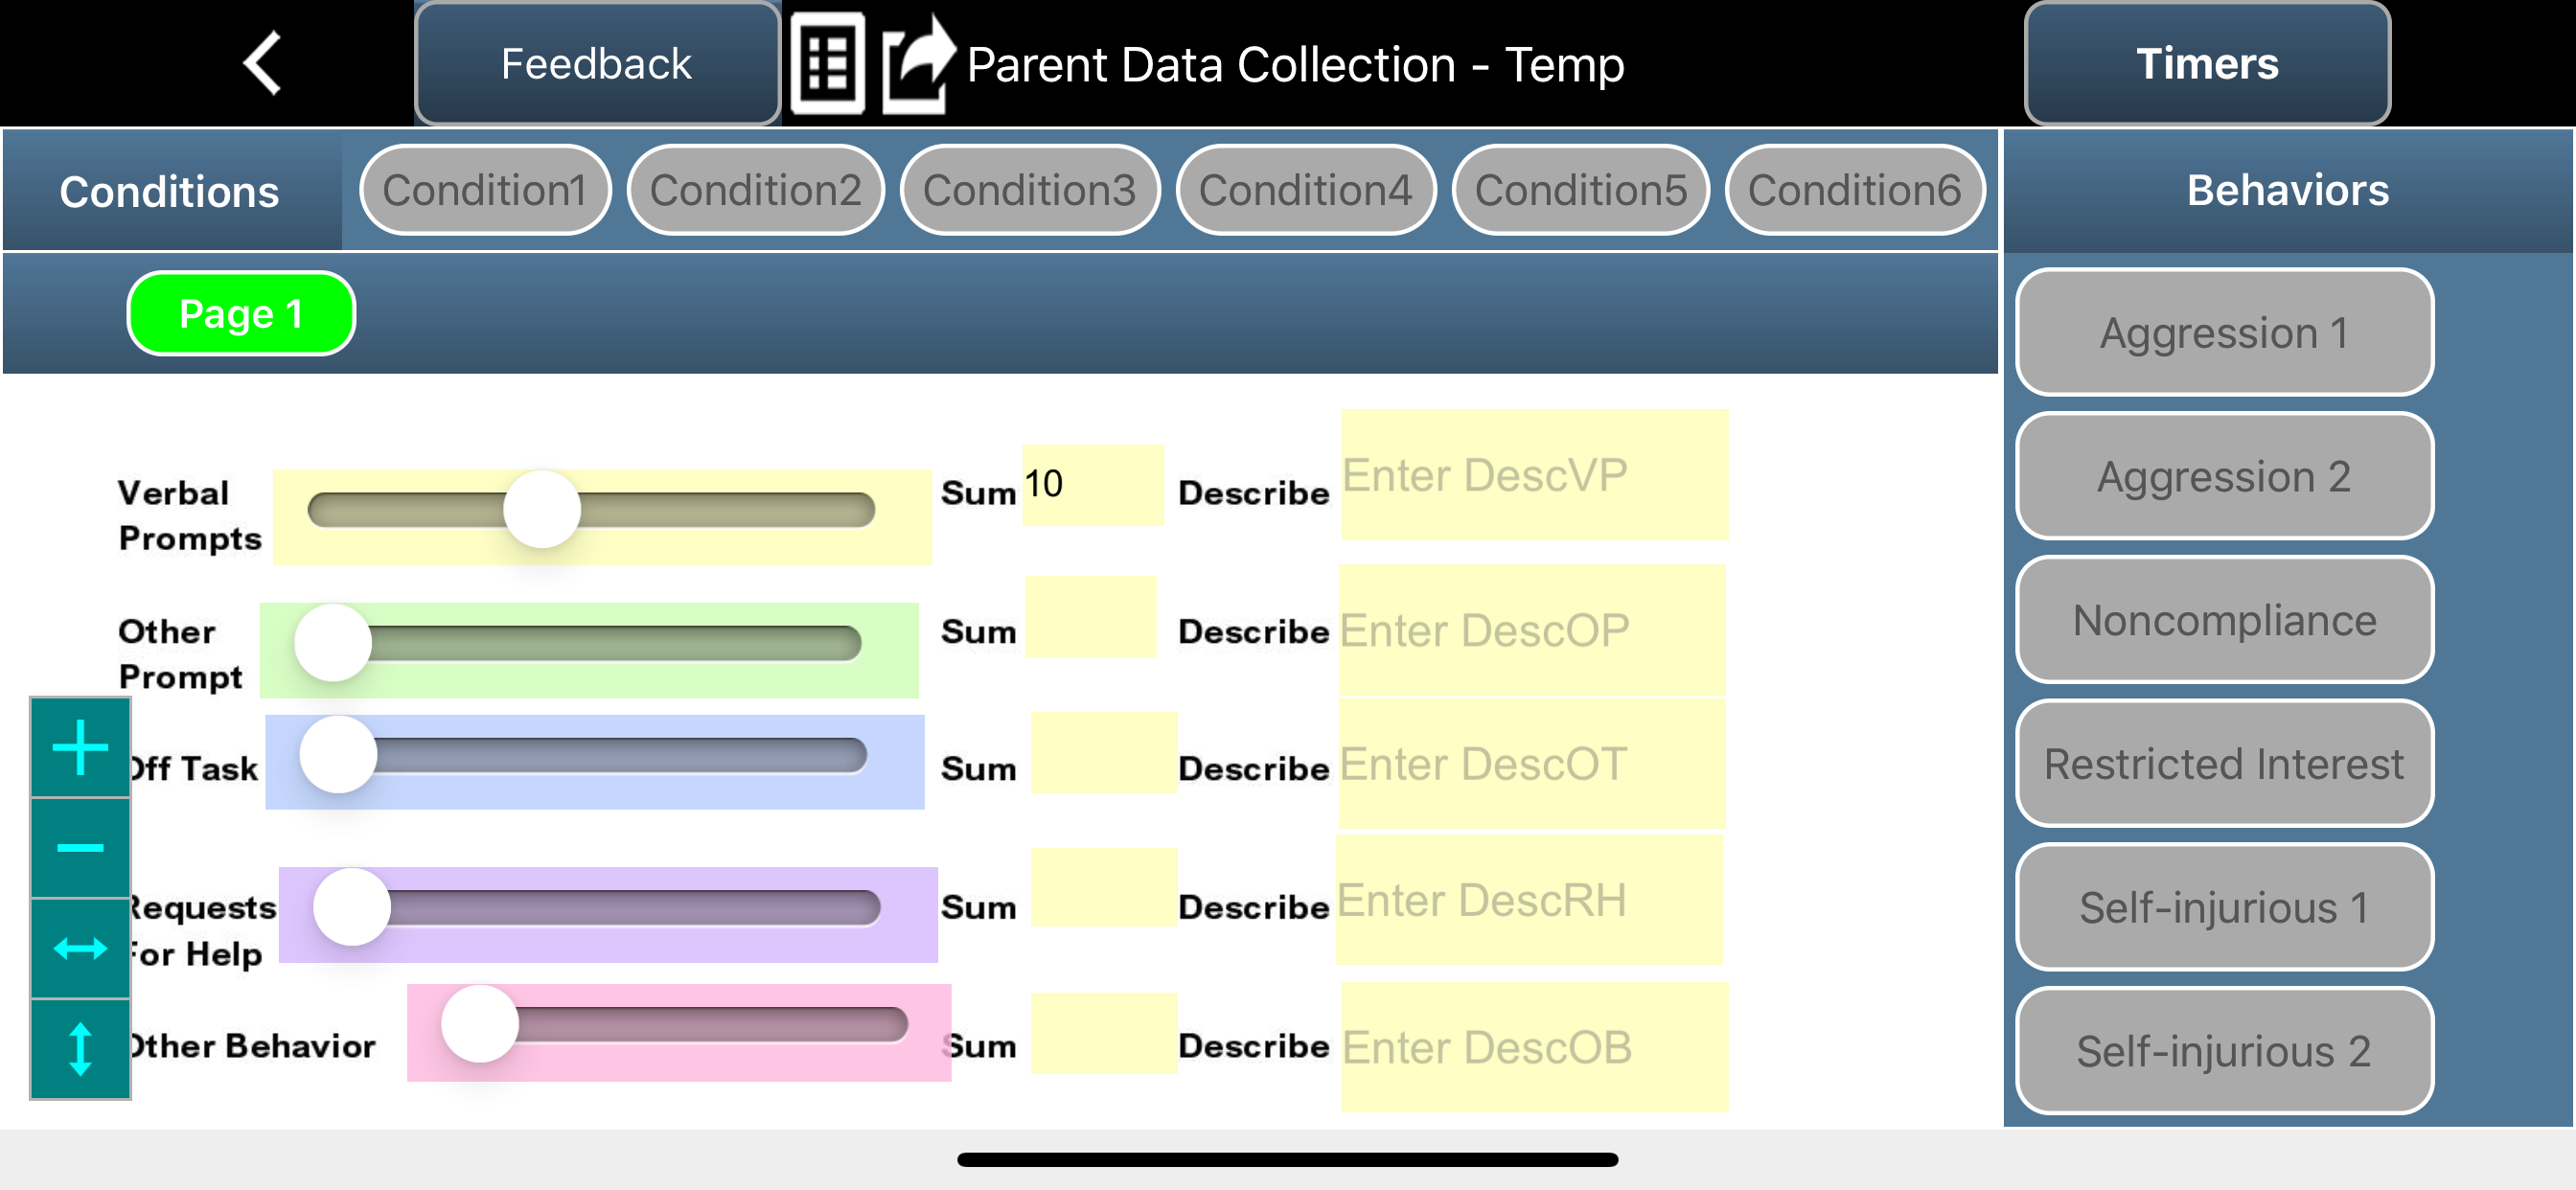The width and height of the screenshot is (2576, 1190).
Task: Open the grid list icon in header
Action: pyautogui.click(x=827, y=64)
